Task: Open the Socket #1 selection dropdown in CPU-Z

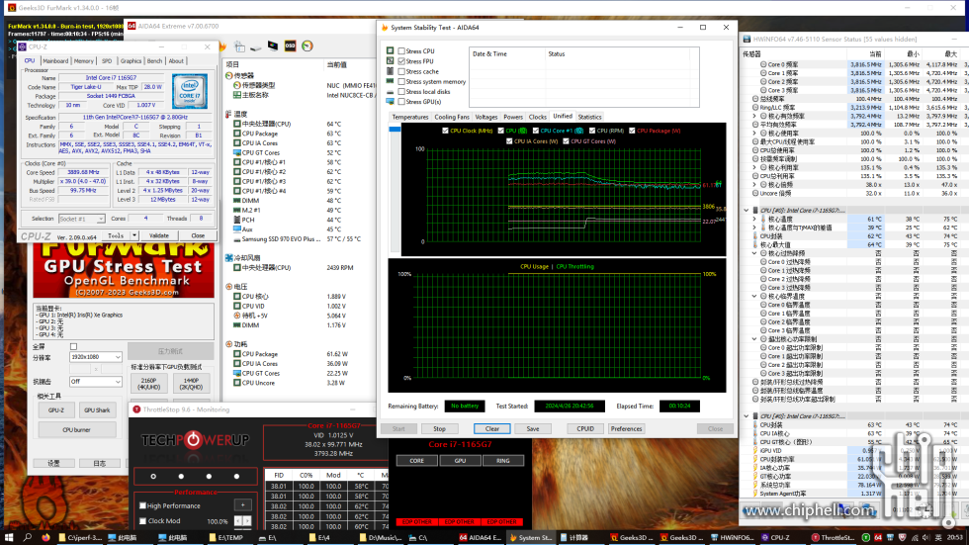Action: (81, 219)
